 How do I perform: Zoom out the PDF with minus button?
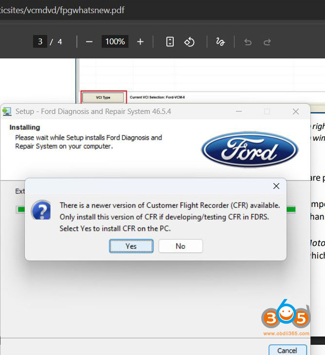[89, 42]
